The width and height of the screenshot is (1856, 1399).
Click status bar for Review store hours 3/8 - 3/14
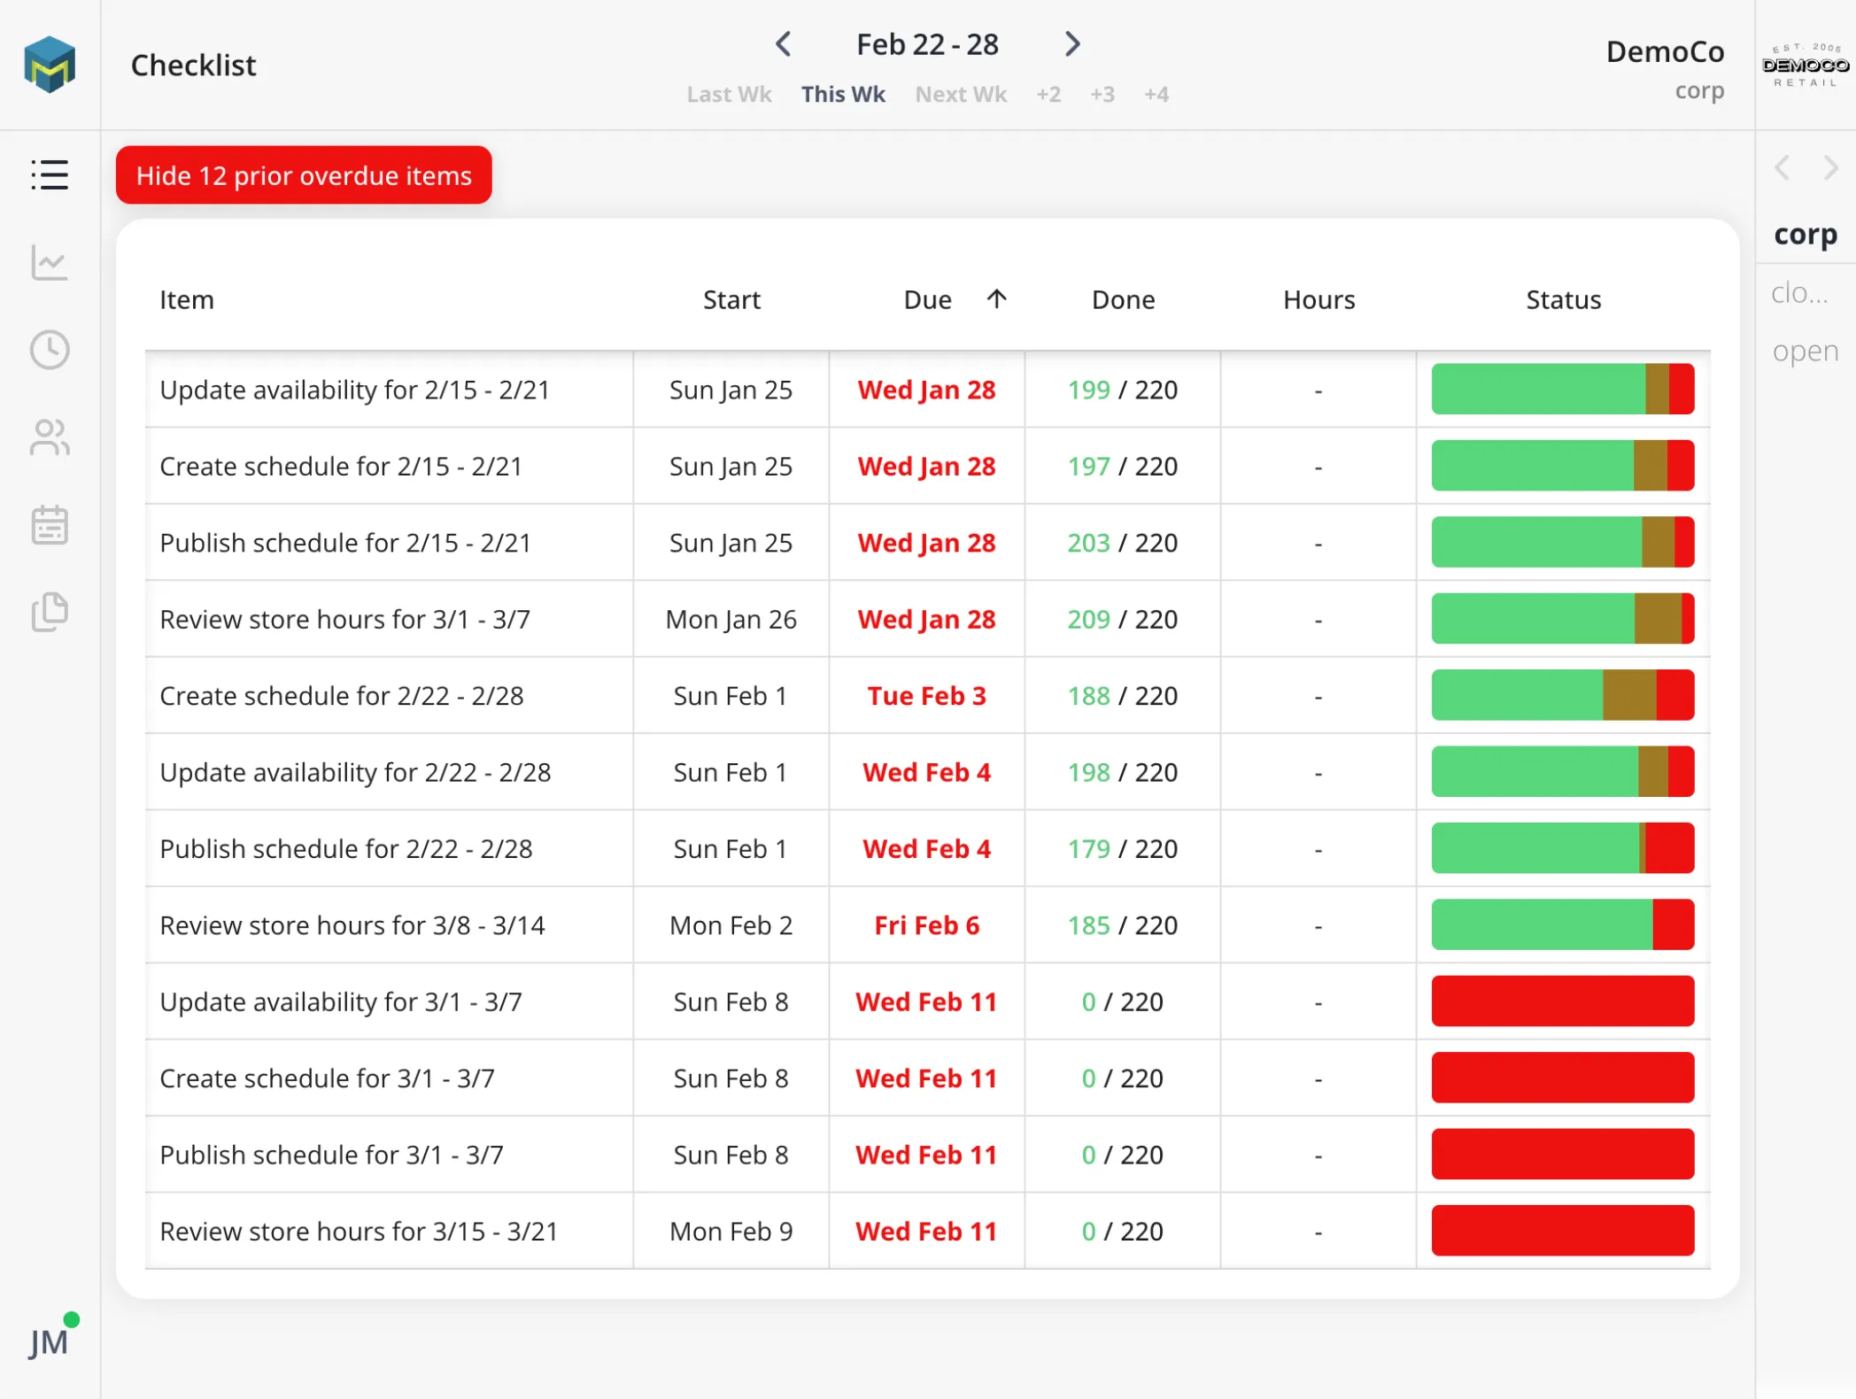click(x=1563, y=924)
